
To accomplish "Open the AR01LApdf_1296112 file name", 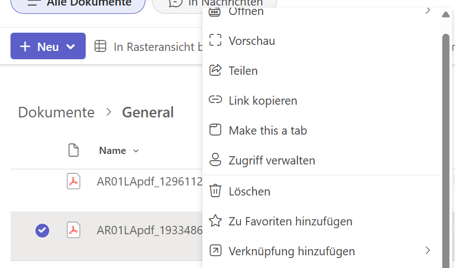I will (149, 182).
